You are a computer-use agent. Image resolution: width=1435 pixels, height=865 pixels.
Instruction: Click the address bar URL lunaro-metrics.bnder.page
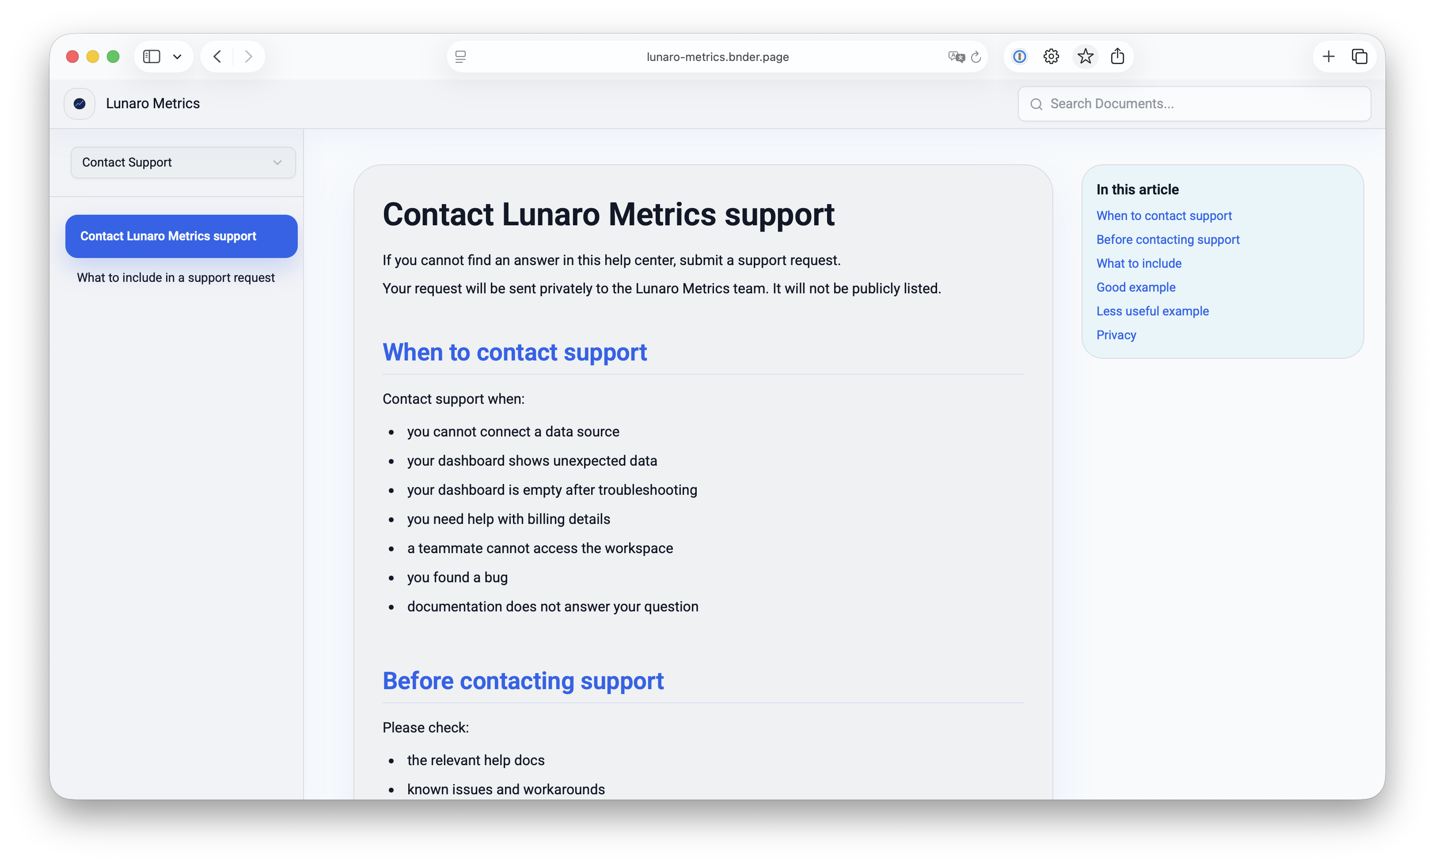[x=717, y=57]
